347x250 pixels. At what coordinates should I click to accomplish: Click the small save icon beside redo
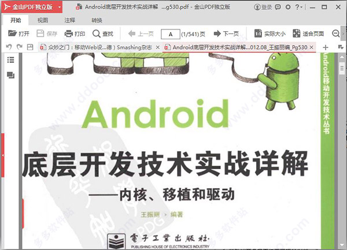(x=30, y=47)
